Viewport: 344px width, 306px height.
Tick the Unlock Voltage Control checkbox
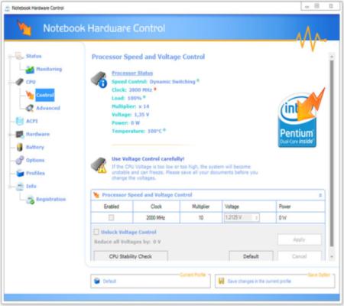coord(96,232)
